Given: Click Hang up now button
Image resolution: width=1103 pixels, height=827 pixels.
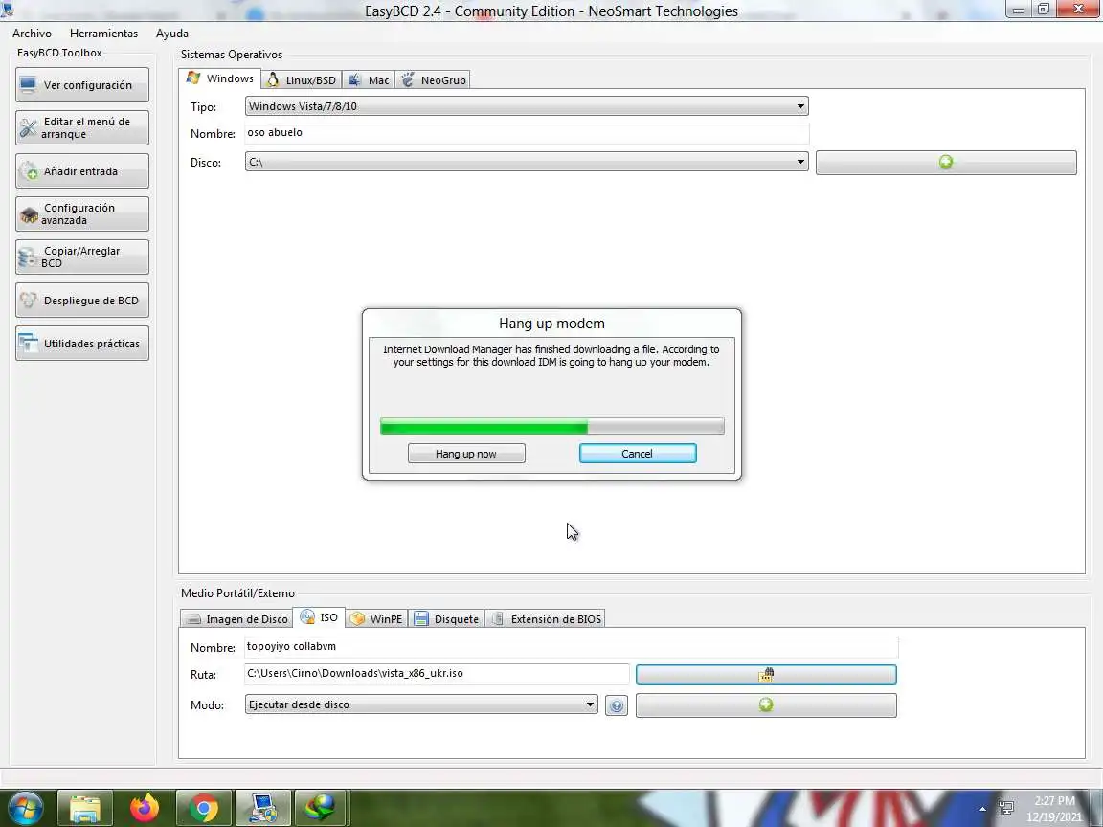Looking at the screenshot, I should coord(466,454).
